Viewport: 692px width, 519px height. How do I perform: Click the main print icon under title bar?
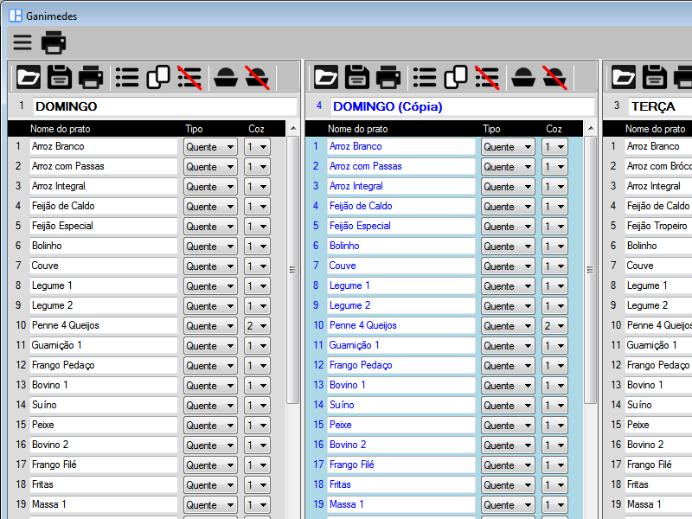click(x=54, y=42)
